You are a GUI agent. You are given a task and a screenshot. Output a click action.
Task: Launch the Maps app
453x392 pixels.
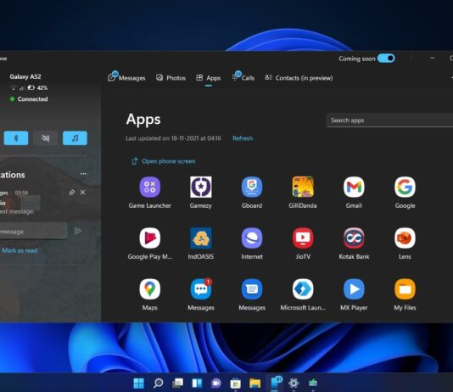[x=149, y=288]
